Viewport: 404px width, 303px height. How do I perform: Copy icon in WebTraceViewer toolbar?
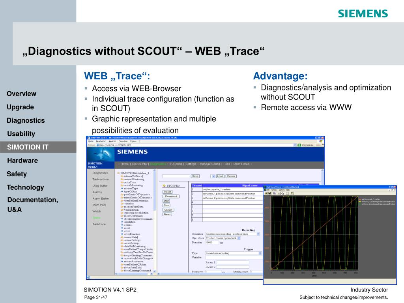[275, 193]
